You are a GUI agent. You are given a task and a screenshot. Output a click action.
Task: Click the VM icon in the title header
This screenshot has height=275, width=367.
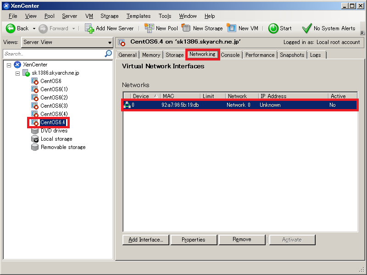[x=122, y=43]
